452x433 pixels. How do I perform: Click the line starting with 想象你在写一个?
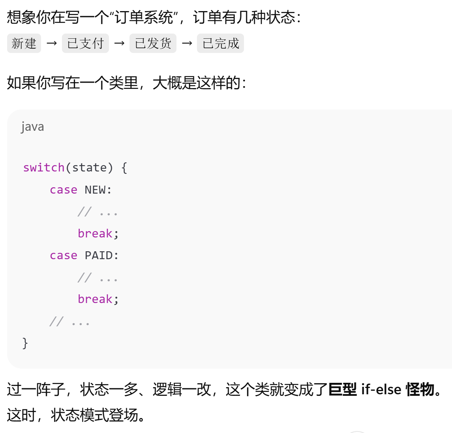coord(154,17)
